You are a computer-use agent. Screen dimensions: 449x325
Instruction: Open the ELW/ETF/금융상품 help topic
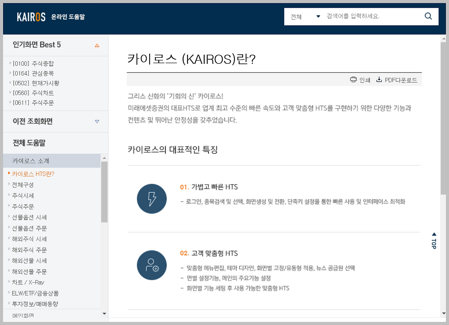[x=35, y=293]
